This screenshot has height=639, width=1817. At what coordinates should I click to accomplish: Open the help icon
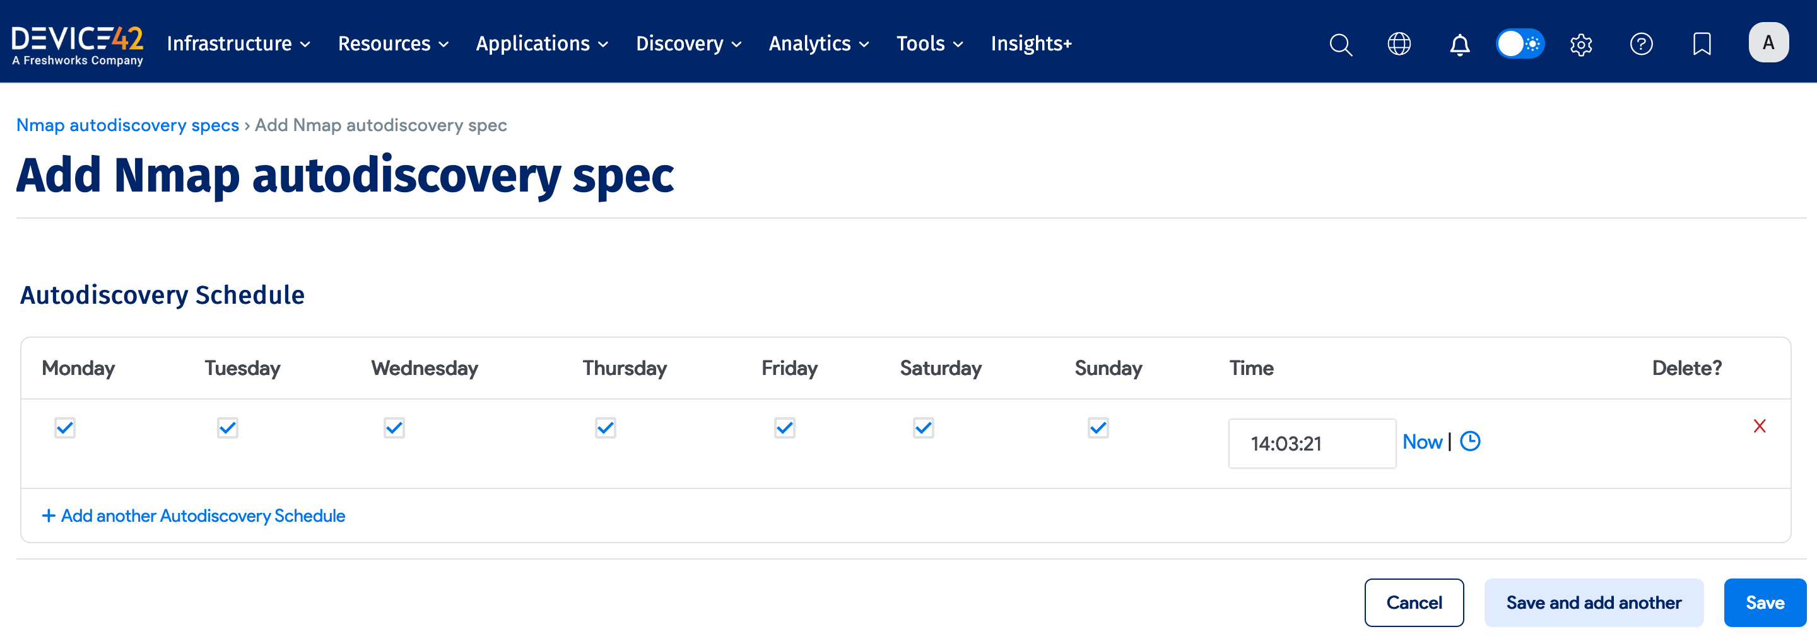pyautogui.click(x=1642, y=43)
